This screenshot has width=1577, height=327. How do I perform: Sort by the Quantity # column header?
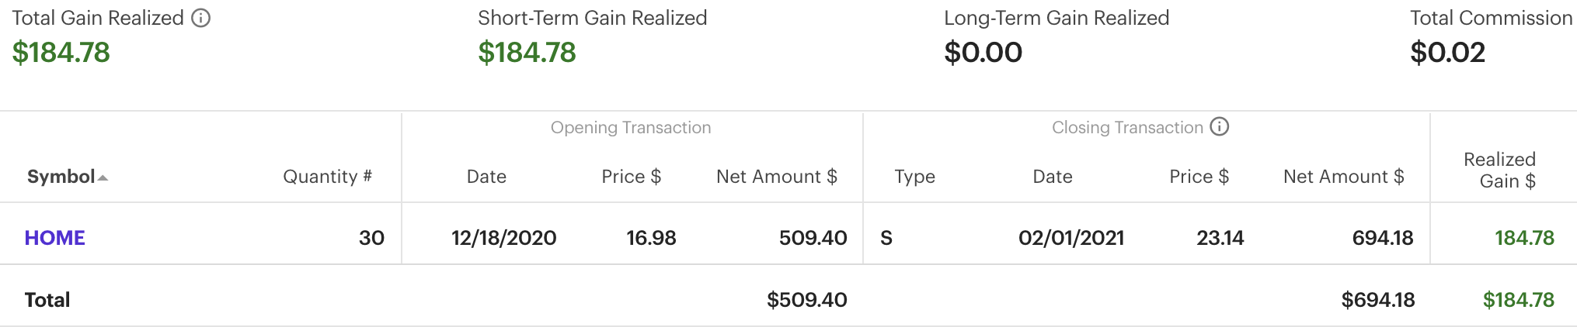[x=327, y=177]
